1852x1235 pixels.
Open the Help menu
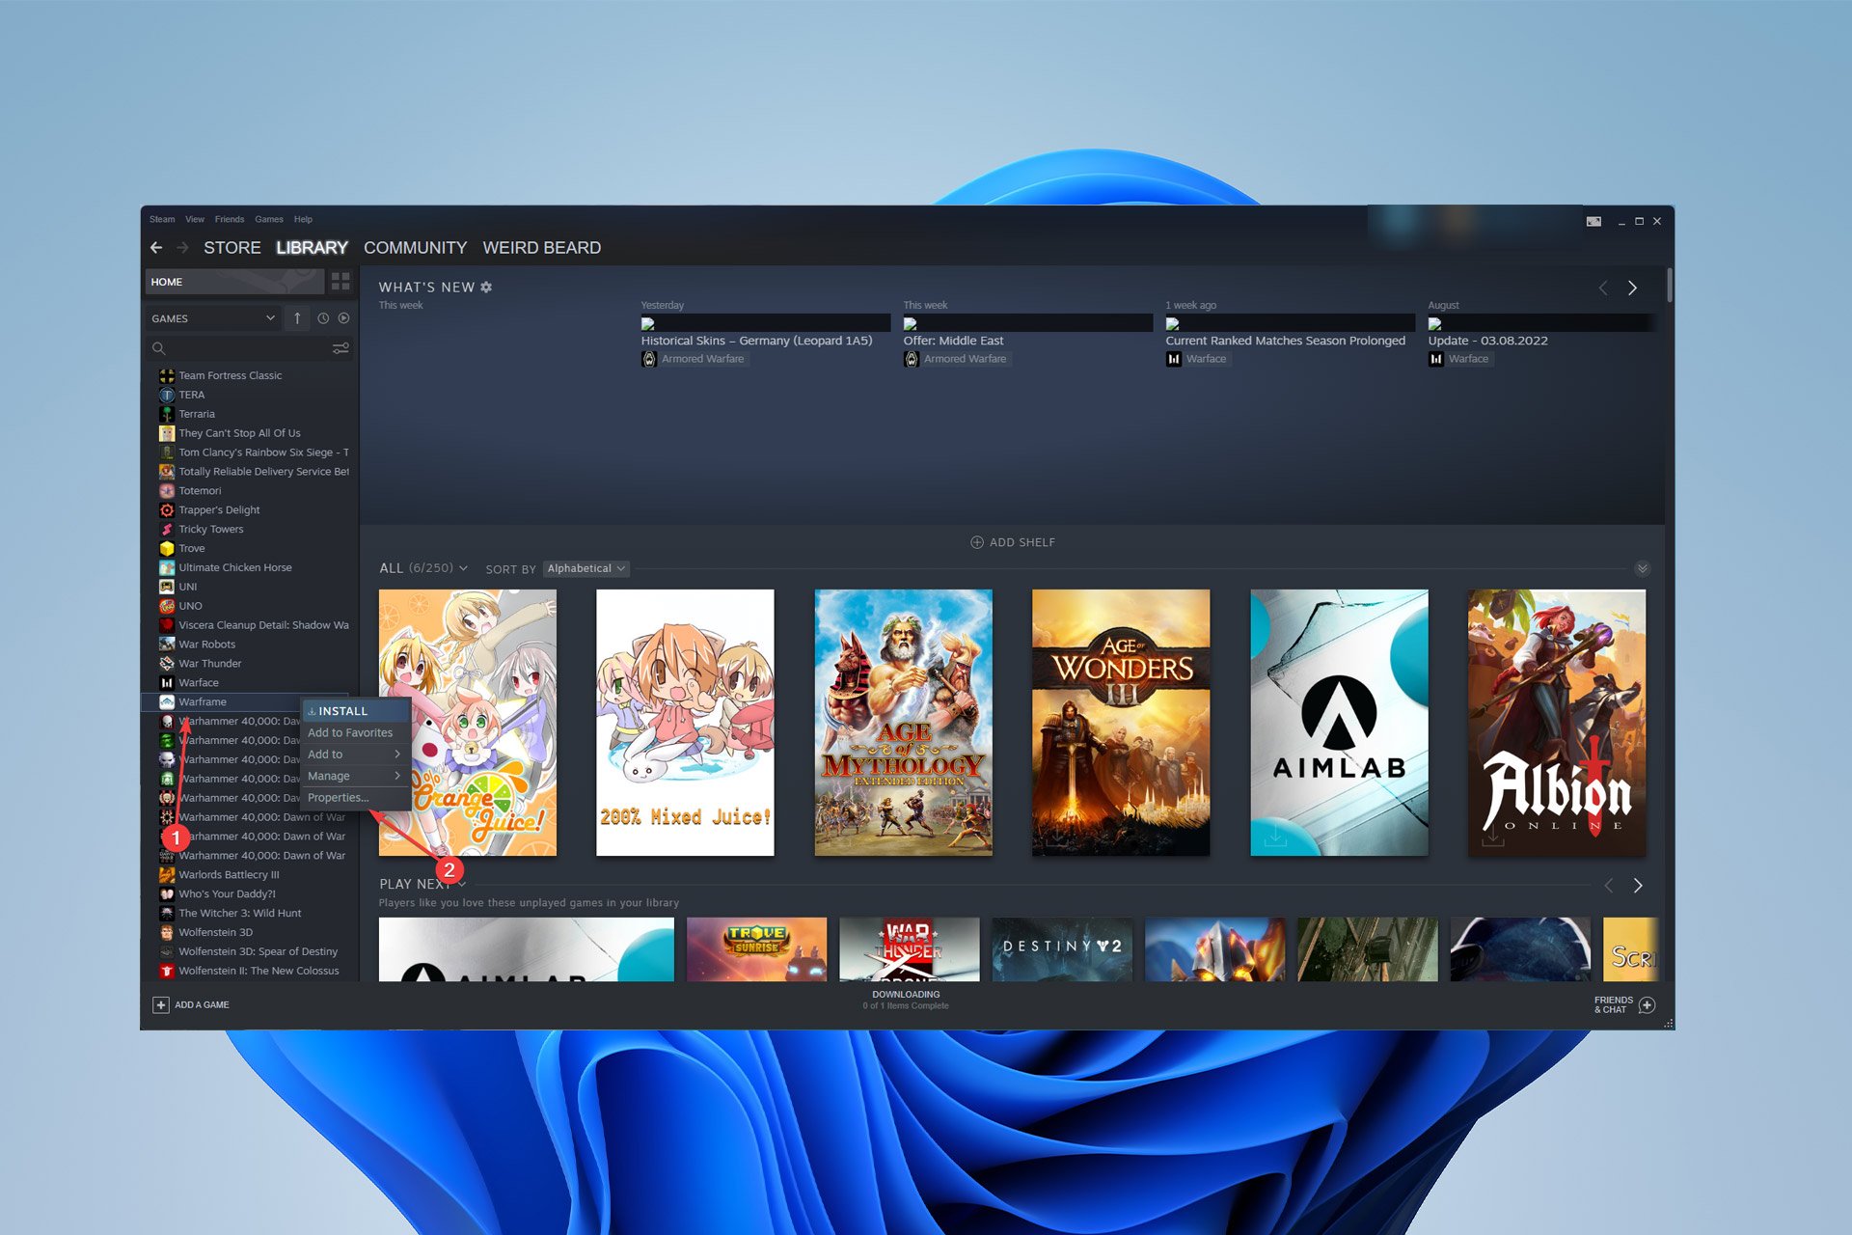pos(303,219)
